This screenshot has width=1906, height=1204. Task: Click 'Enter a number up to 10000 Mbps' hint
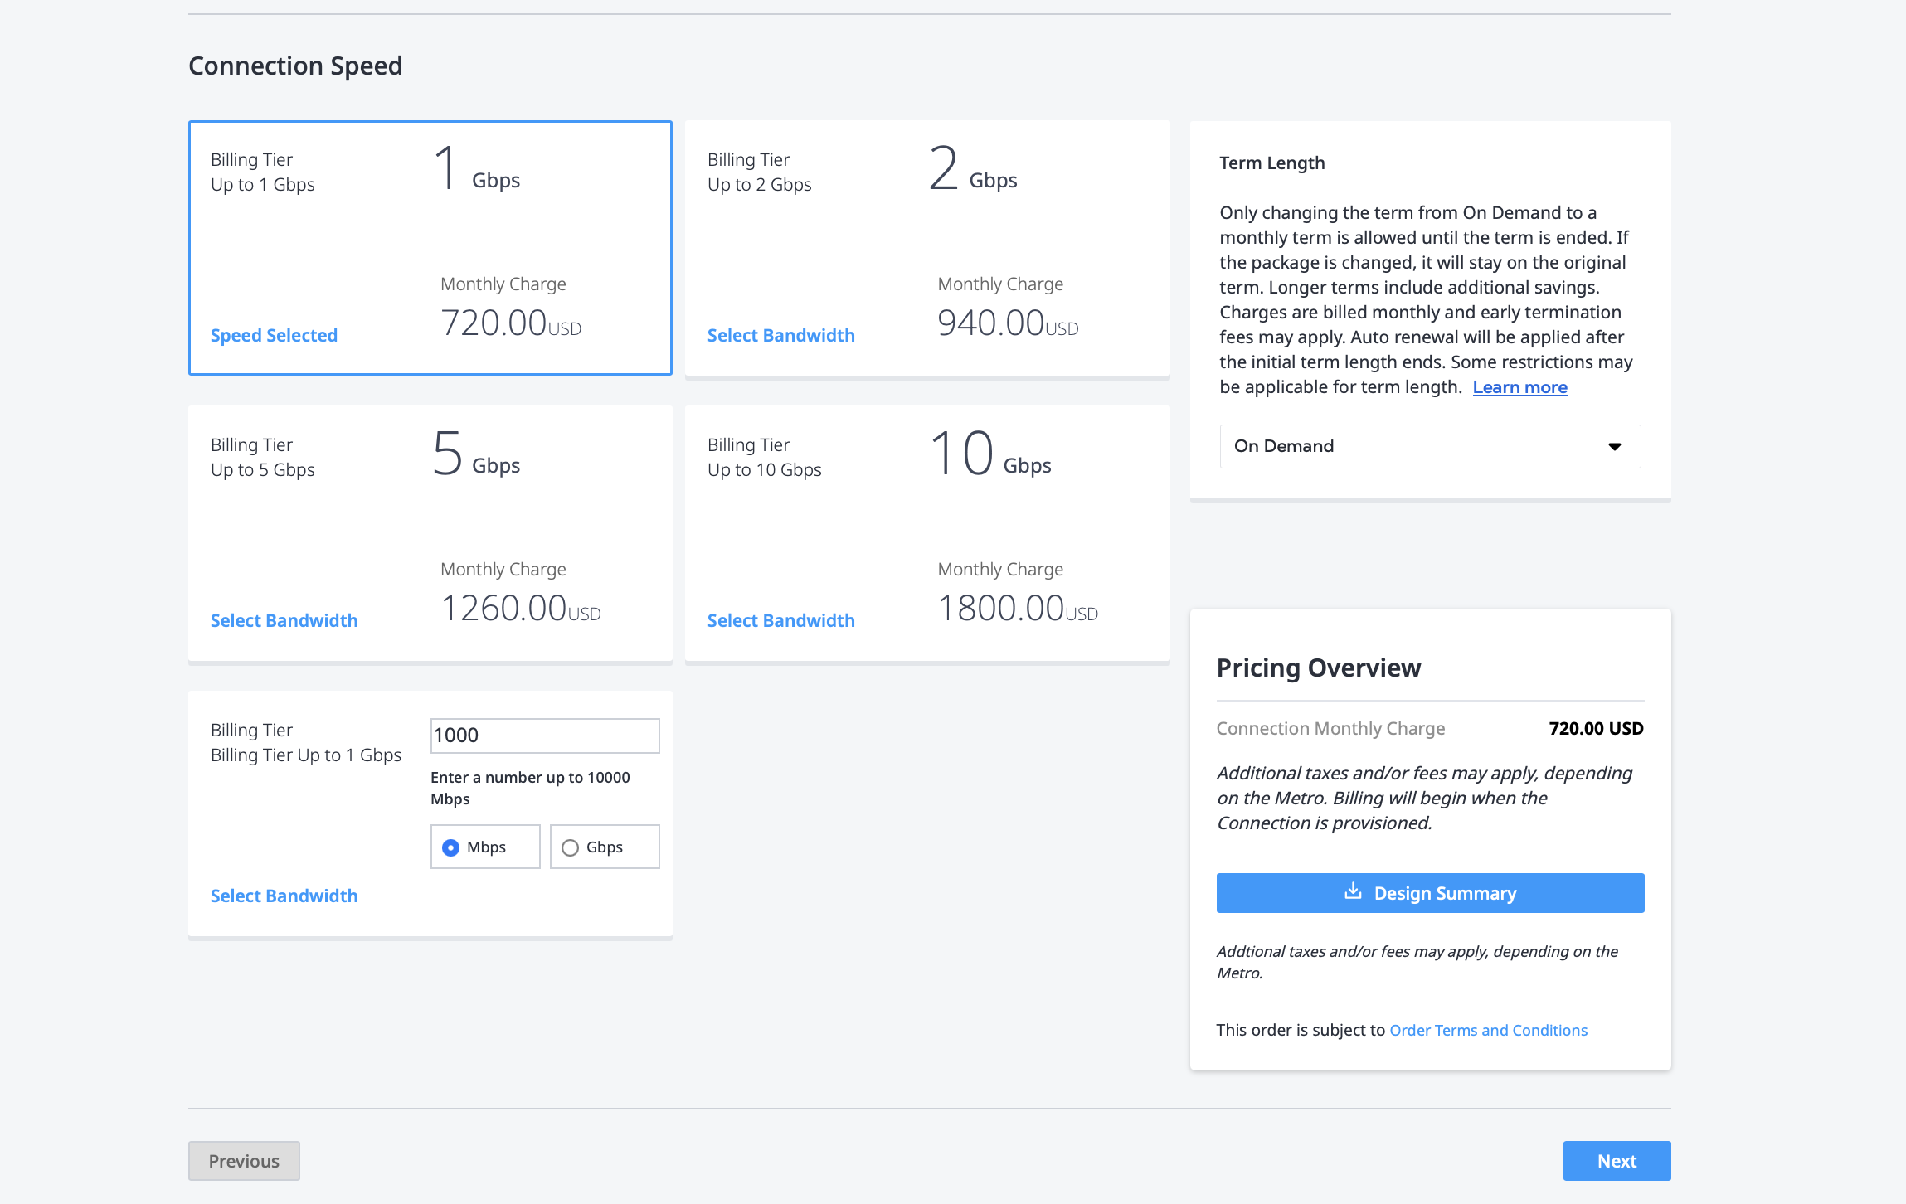(530, 788)
